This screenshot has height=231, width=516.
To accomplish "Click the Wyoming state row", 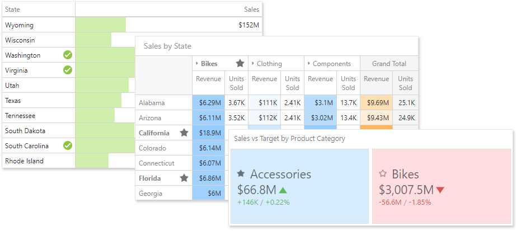I will click(20, 25).
